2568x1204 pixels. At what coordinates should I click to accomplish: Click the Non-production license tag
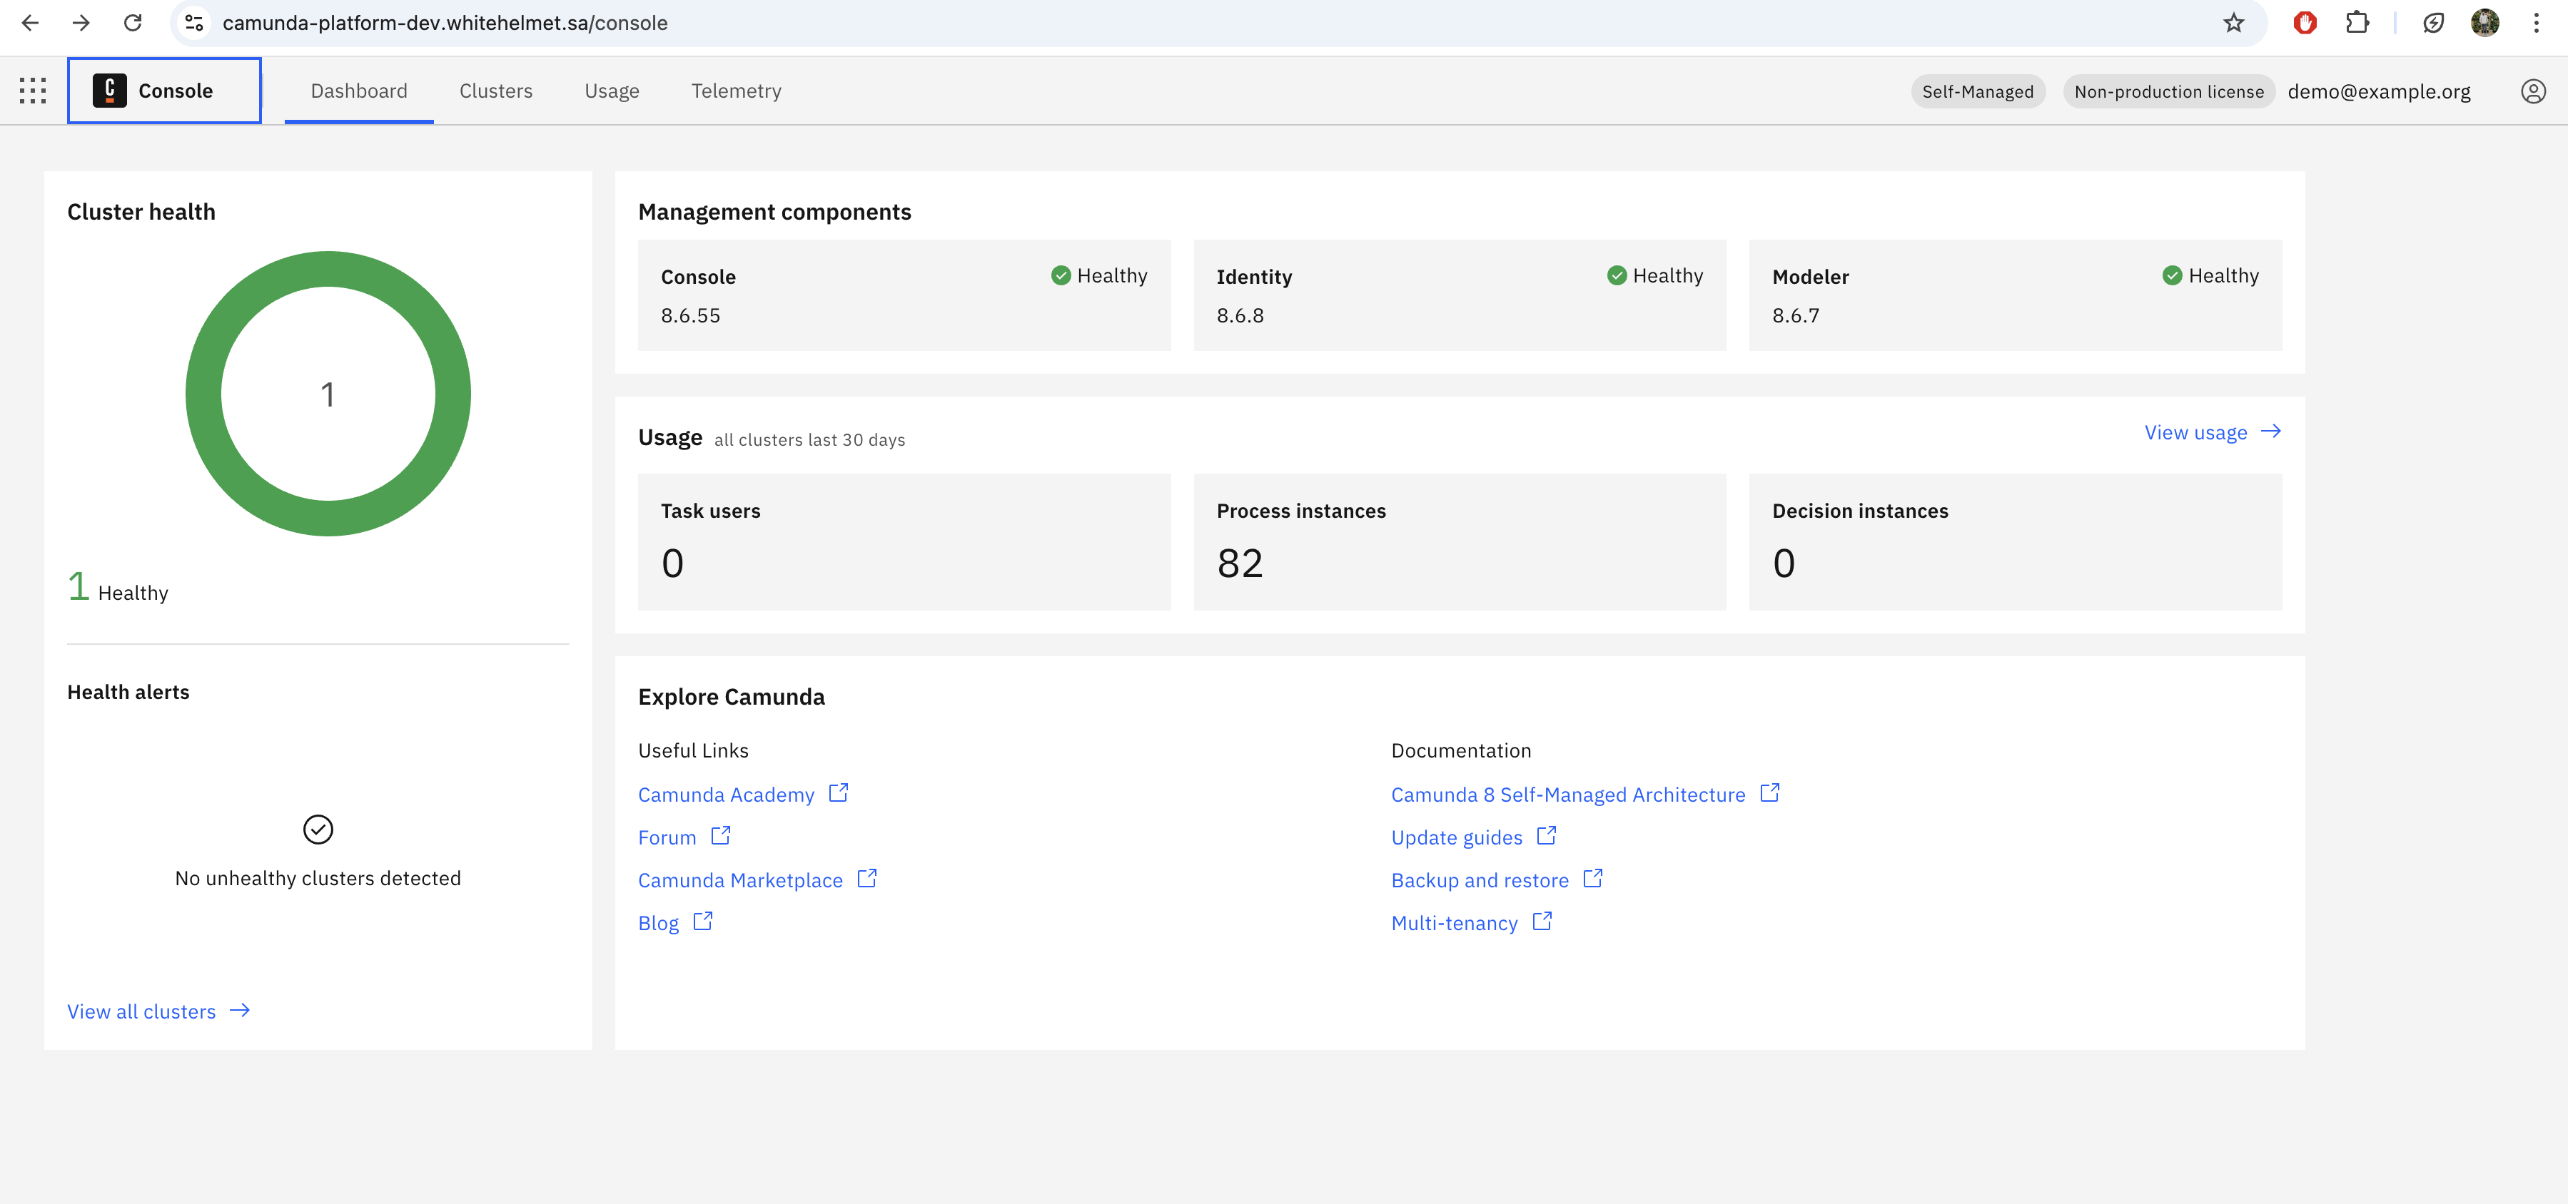[x=2168, y=91]
